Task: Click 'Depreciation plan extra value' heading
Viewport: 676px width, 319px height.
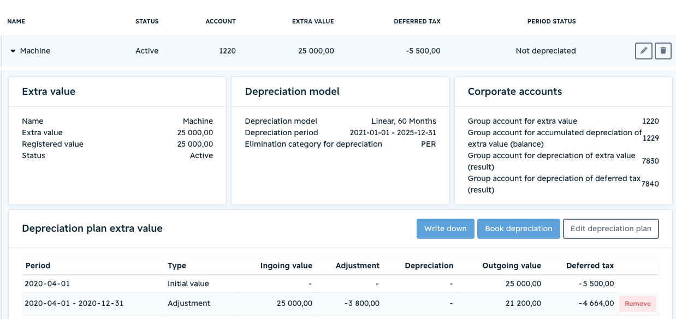Action: [92, 228]
